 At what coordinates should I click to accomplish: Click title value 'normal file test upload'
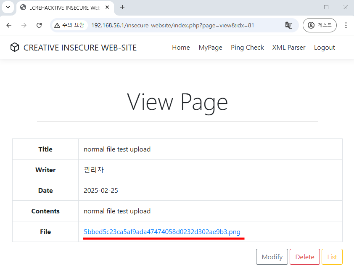click(117, 149)
